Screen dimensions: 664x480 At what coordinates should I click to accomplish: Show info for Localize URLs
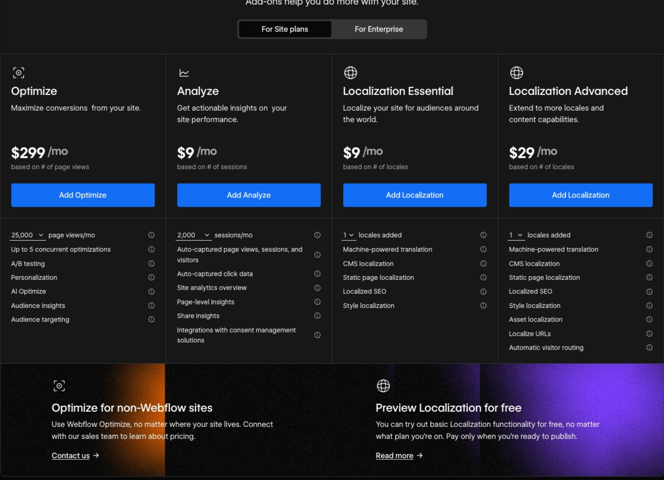(649, 334)
